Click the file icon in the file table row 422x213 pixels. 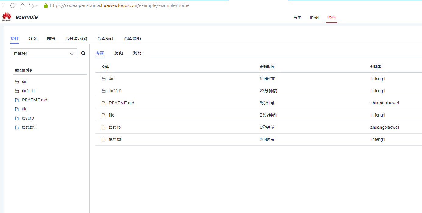coord(104,115)
